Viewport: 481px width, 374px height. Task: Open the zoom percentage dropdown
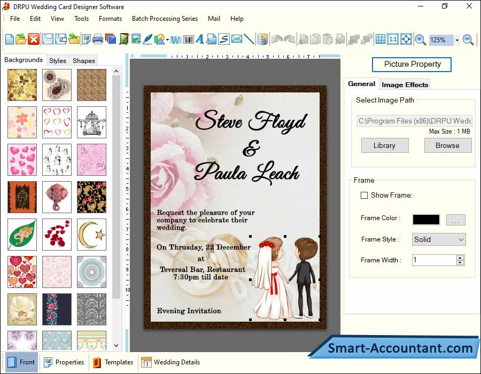coord(457,40)
